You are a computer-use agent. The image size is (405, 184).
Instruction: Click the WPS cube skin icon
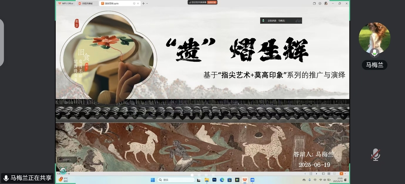(320, 3)
